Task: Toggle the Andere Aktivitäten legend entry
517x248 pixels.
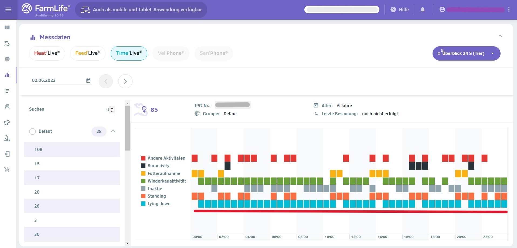Action: click(163, 158)
